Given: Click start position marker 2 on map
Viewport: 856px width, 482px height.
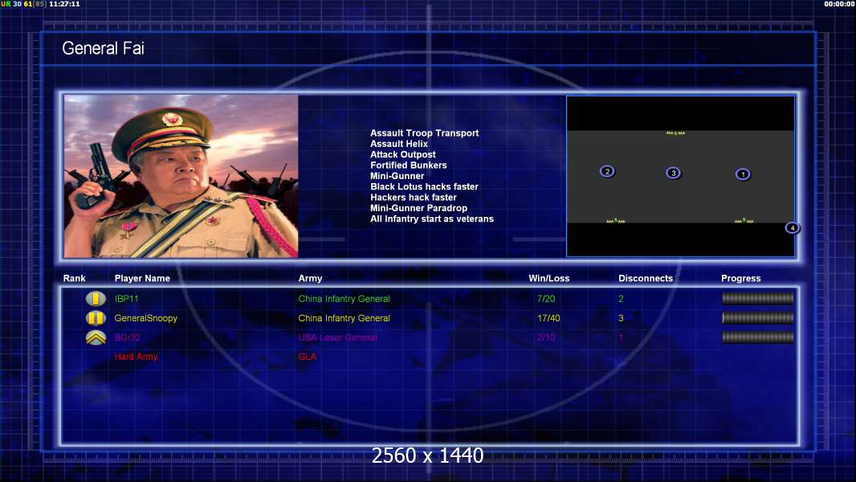Looking at the screenshot, I should (607, 171).
